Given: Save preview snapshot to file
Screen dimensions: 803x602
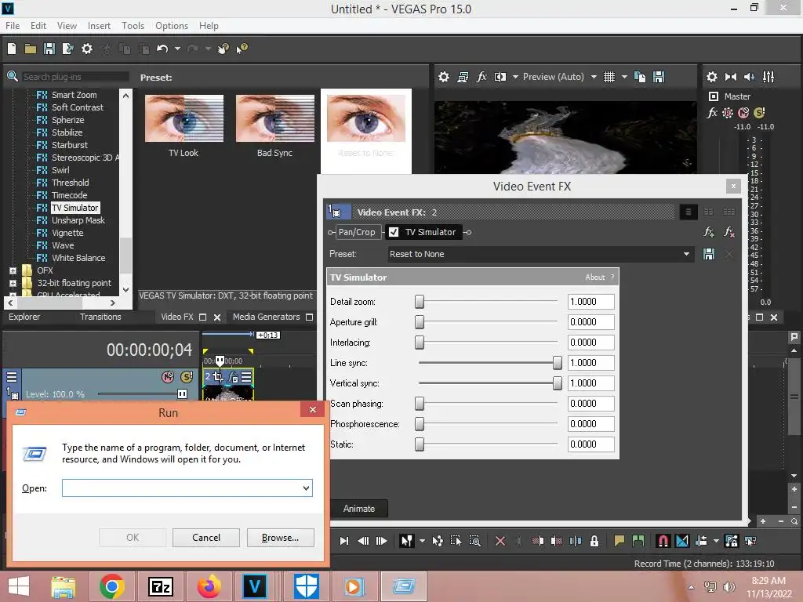Looking at the screenshot, I should coord(659,77).
